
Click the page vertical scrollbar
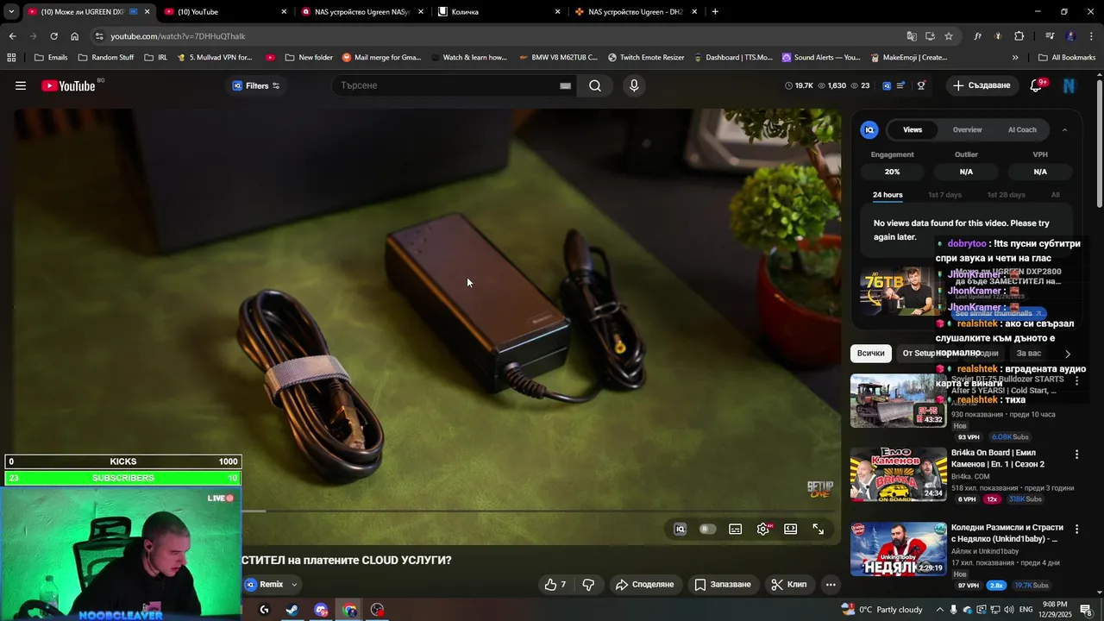tap(1100, 142)
